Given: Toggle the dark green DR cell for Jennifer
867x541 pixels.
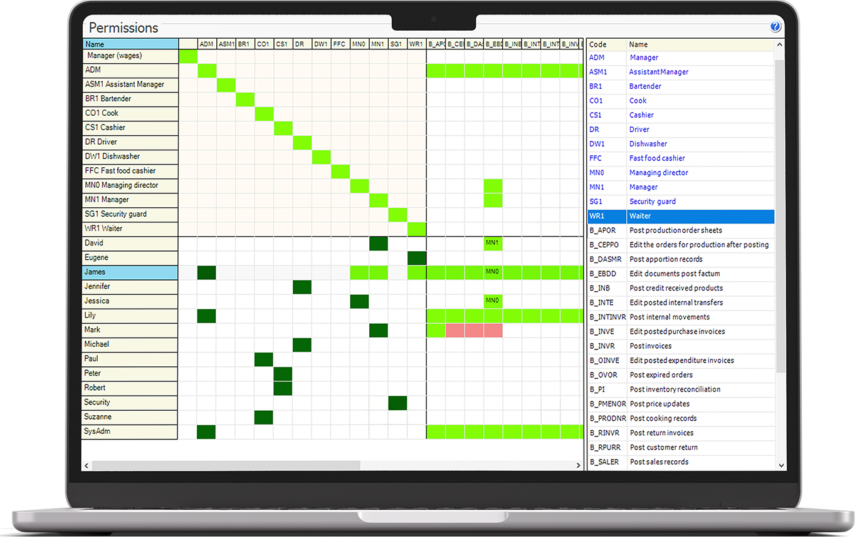Looking at the screenshot, I should tap(302, 286).
